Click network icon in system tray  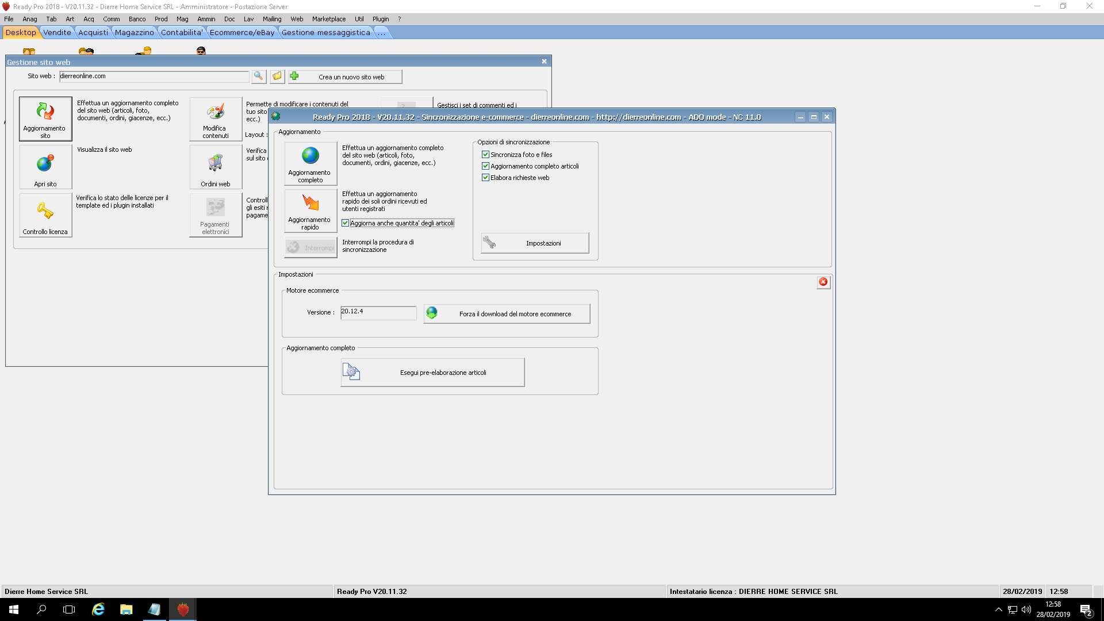point(1013,609)
